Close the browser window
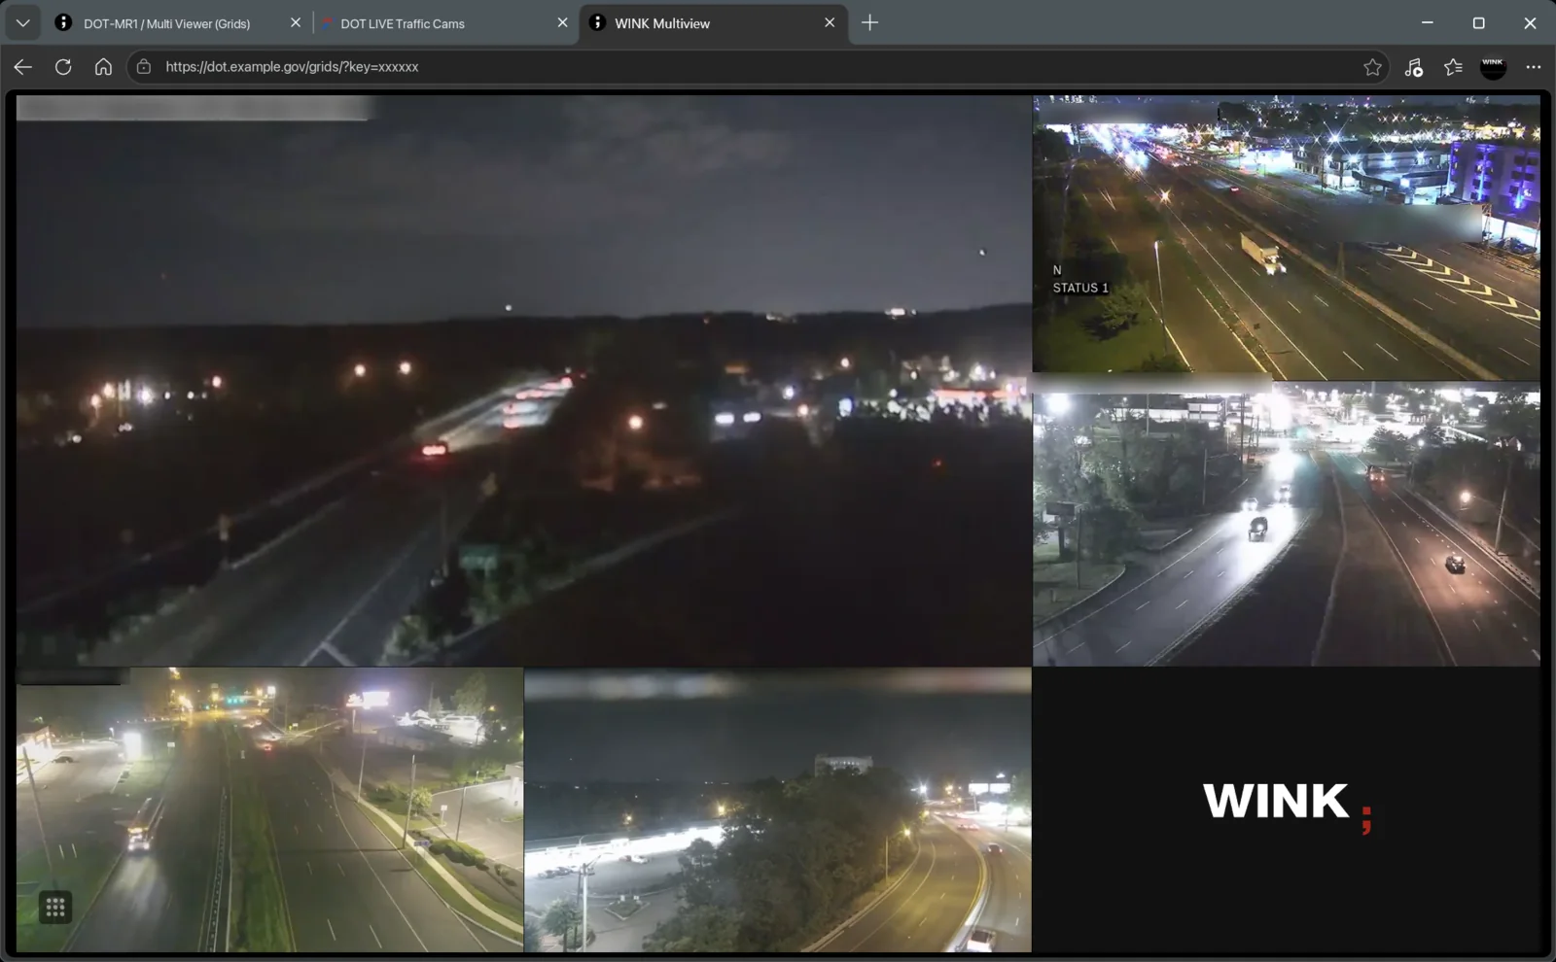The image size is (1556, 962). click(x=1530, y=22)
